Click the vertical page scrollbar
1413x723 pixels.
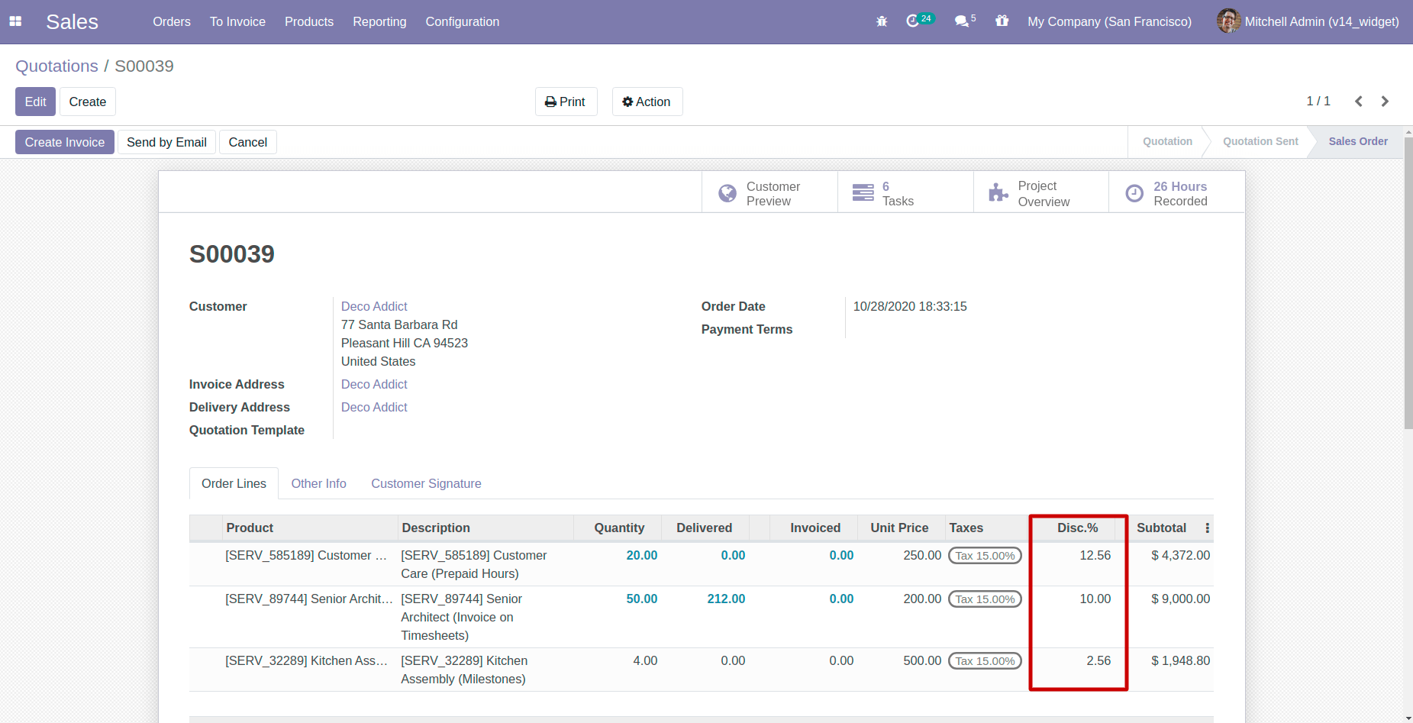tap(1408, 282)
